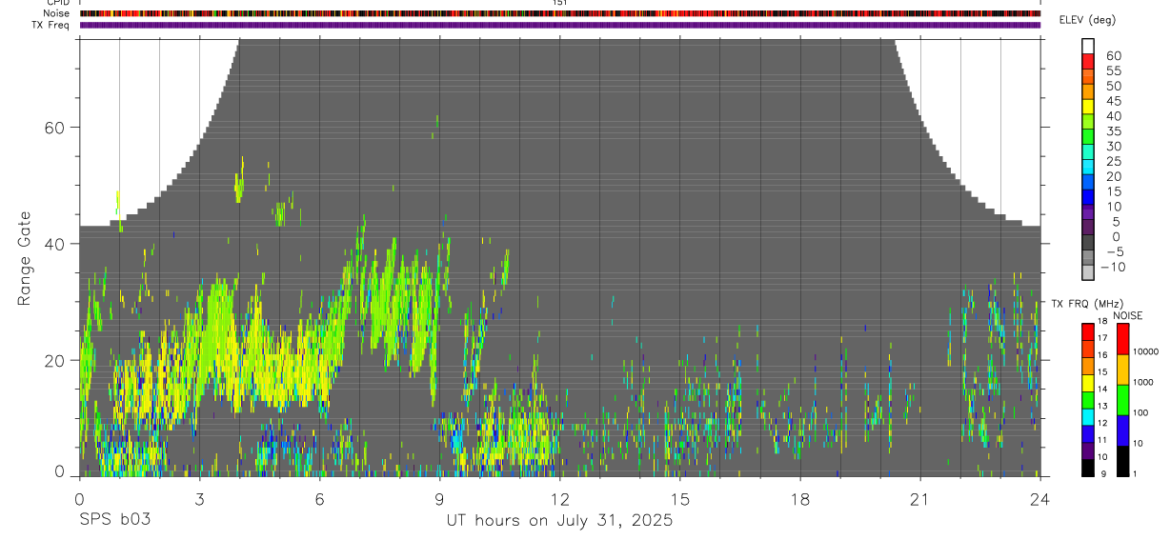Click the 'SPS b03' radar label
The height and width of the screenshot is (540, 1170).
114,521
